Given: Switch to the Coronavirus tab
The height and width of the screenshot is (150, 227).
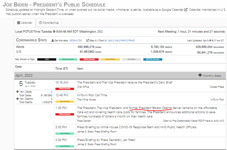Looking at the screenshot, I should [49, 23].
